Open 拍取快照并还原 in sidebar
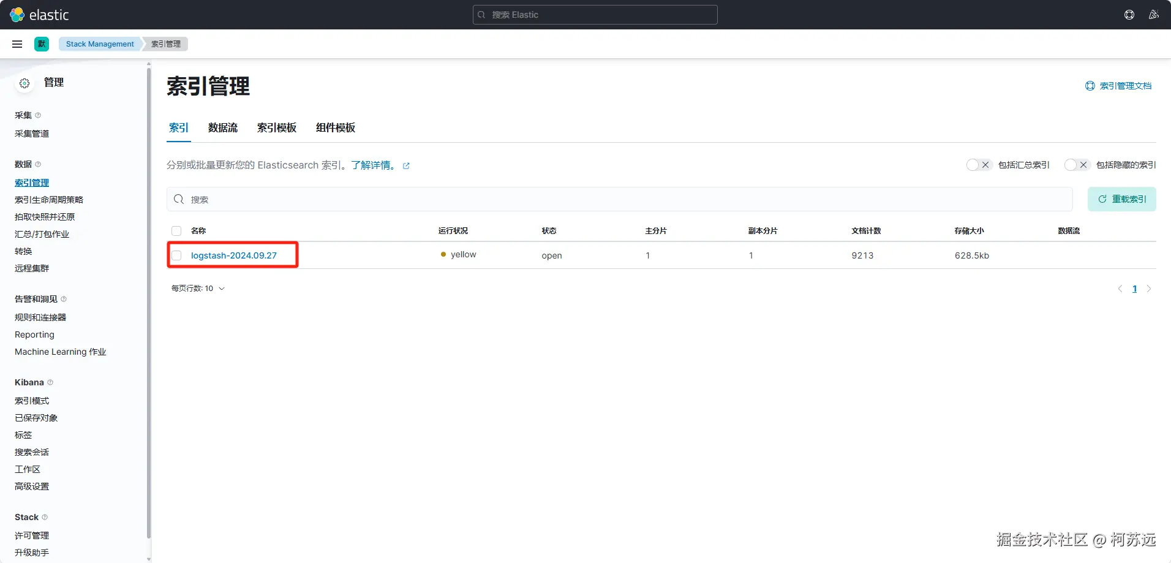Image resolution: width=1171 pixels, height=563 pixels. (45, 217)
